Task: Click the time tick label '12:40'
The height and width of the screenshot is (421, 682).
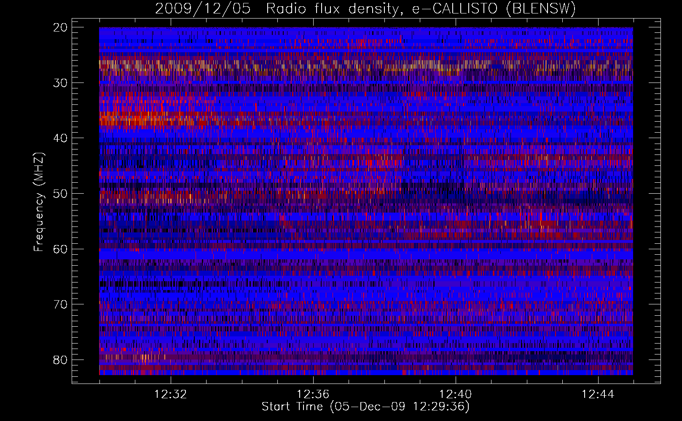Action: pyautogui.click(x=456, y=394)
